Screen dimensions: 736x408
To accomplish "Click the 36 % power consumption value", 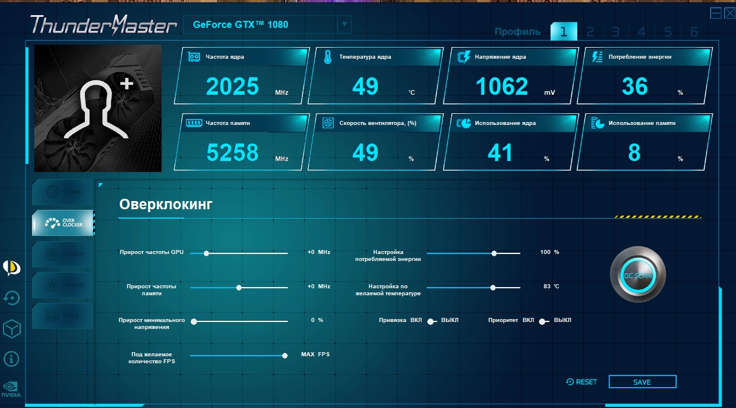I will point(635,87).
